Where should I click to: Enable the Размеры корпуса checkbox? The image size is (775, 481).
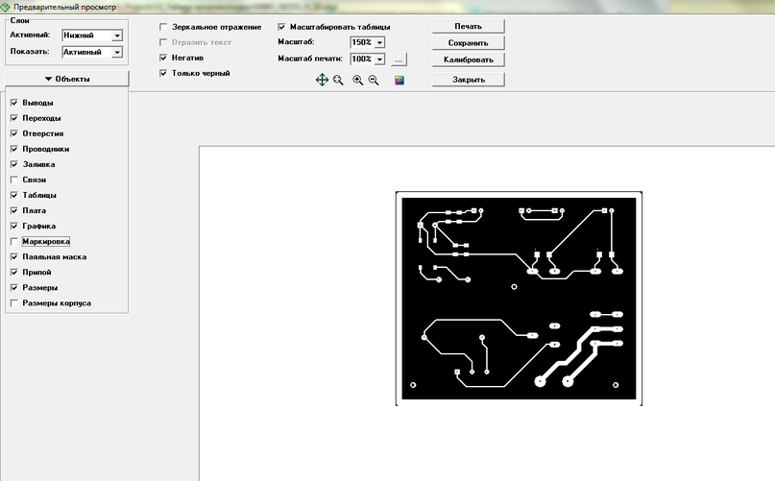tap(13, 303)
